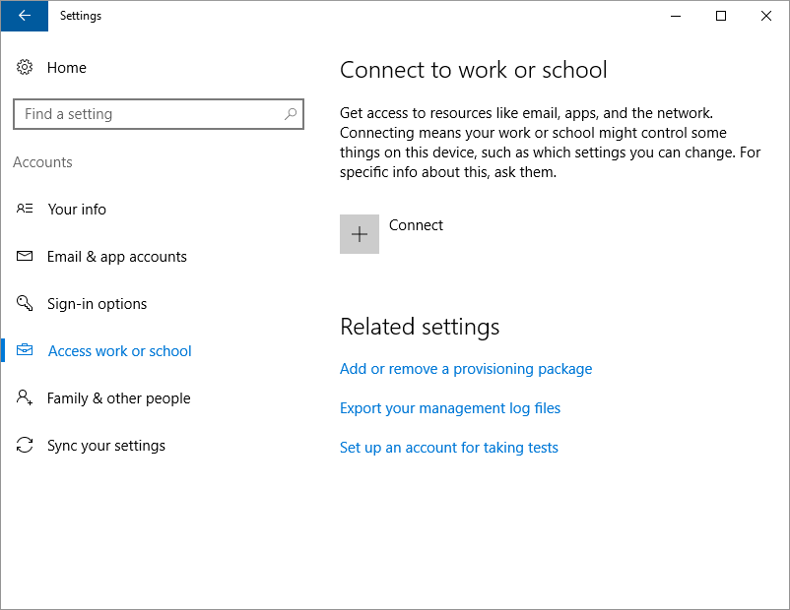Open Export your management log files link
Viewport: 790px width, 610px height.
(x=450, y=408)
